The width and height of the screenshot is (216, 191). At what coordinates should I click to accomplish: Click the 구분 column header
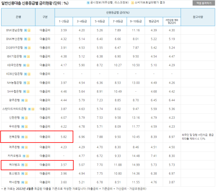pyautogui.click(x=45, y=17)
